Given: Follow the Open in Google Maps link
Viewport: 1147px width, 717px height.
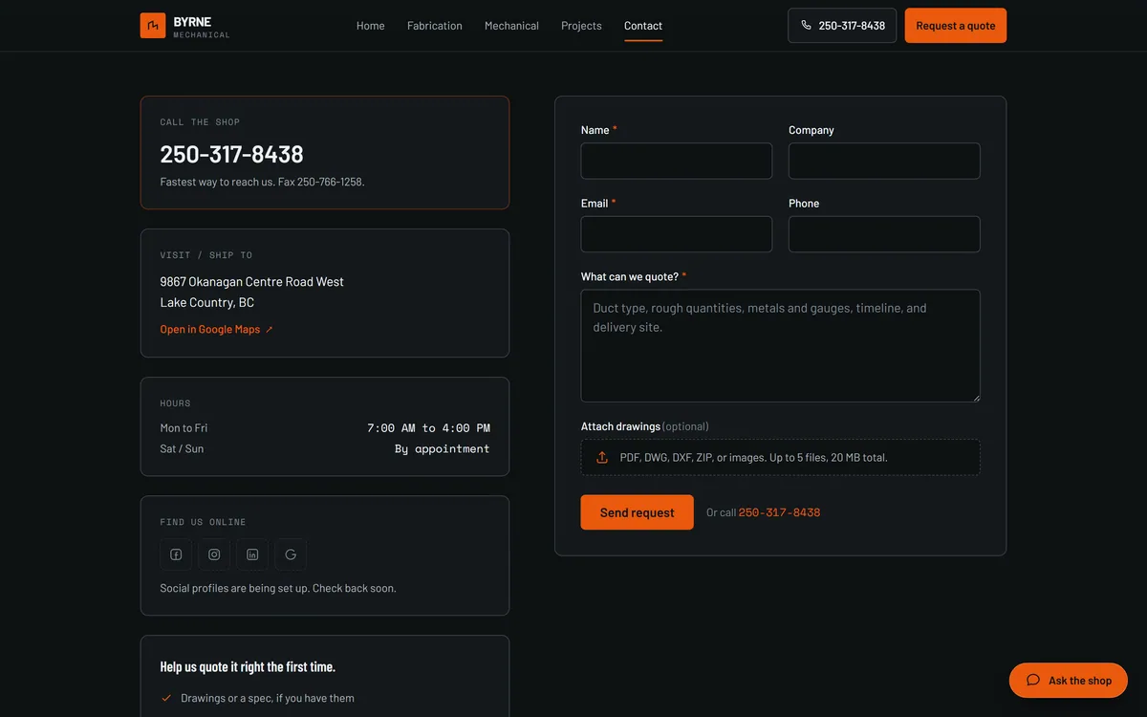Looking at the screenshot, I should click(x=217, y=330).
